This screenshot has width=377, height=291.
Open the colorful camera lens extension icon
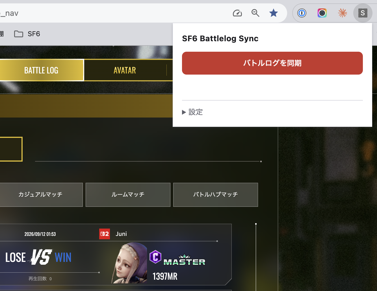click(x=322, y=13)
